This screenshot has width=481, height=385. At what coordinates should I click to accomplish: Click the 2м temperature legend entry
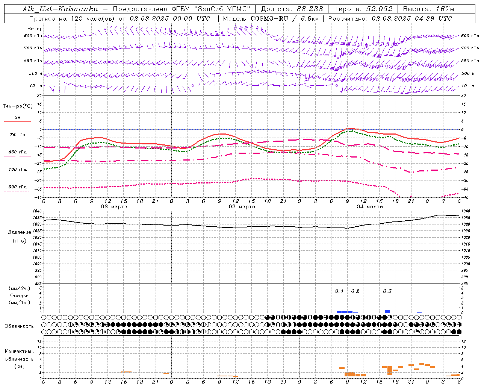click(x=18, y=117)
